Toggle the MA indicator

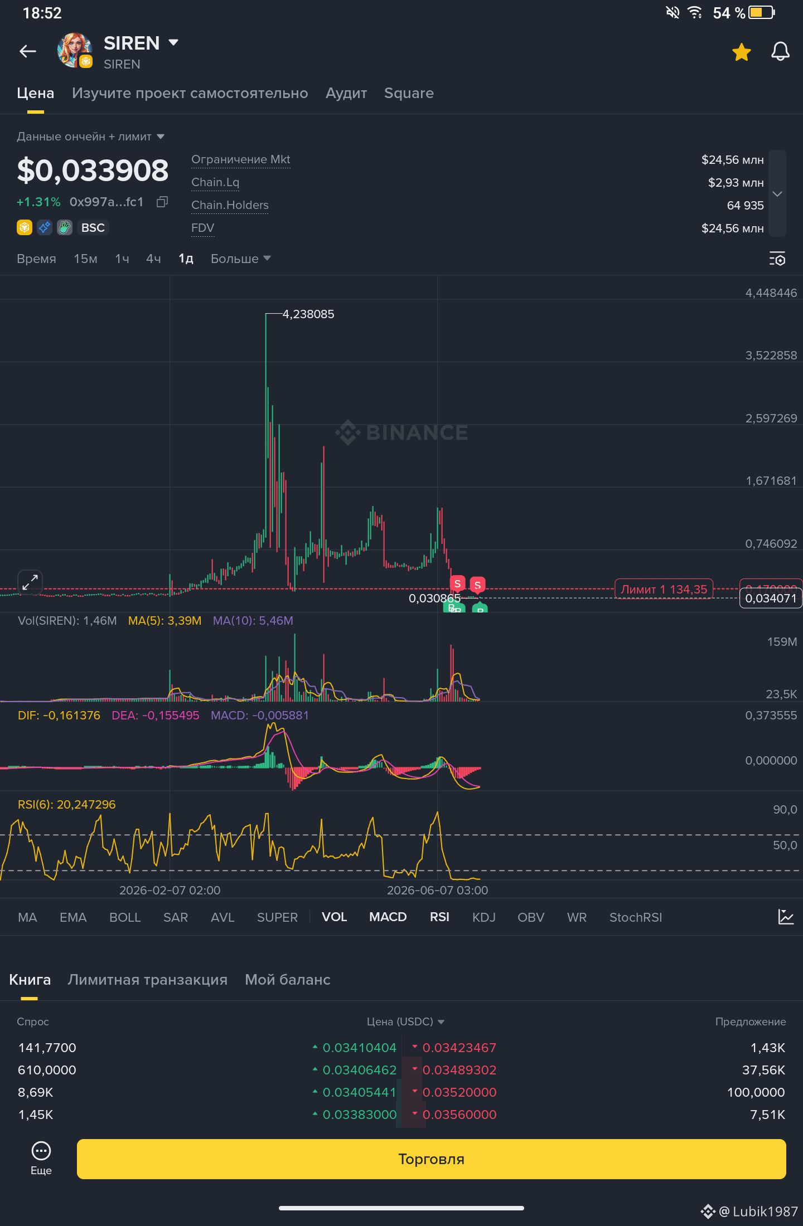pyautogui.click(x=27, y=917)
